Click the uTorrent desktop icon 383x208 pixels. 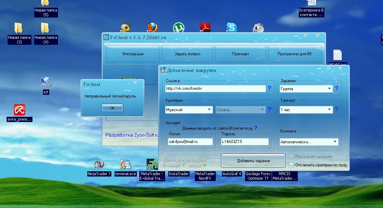178,27
